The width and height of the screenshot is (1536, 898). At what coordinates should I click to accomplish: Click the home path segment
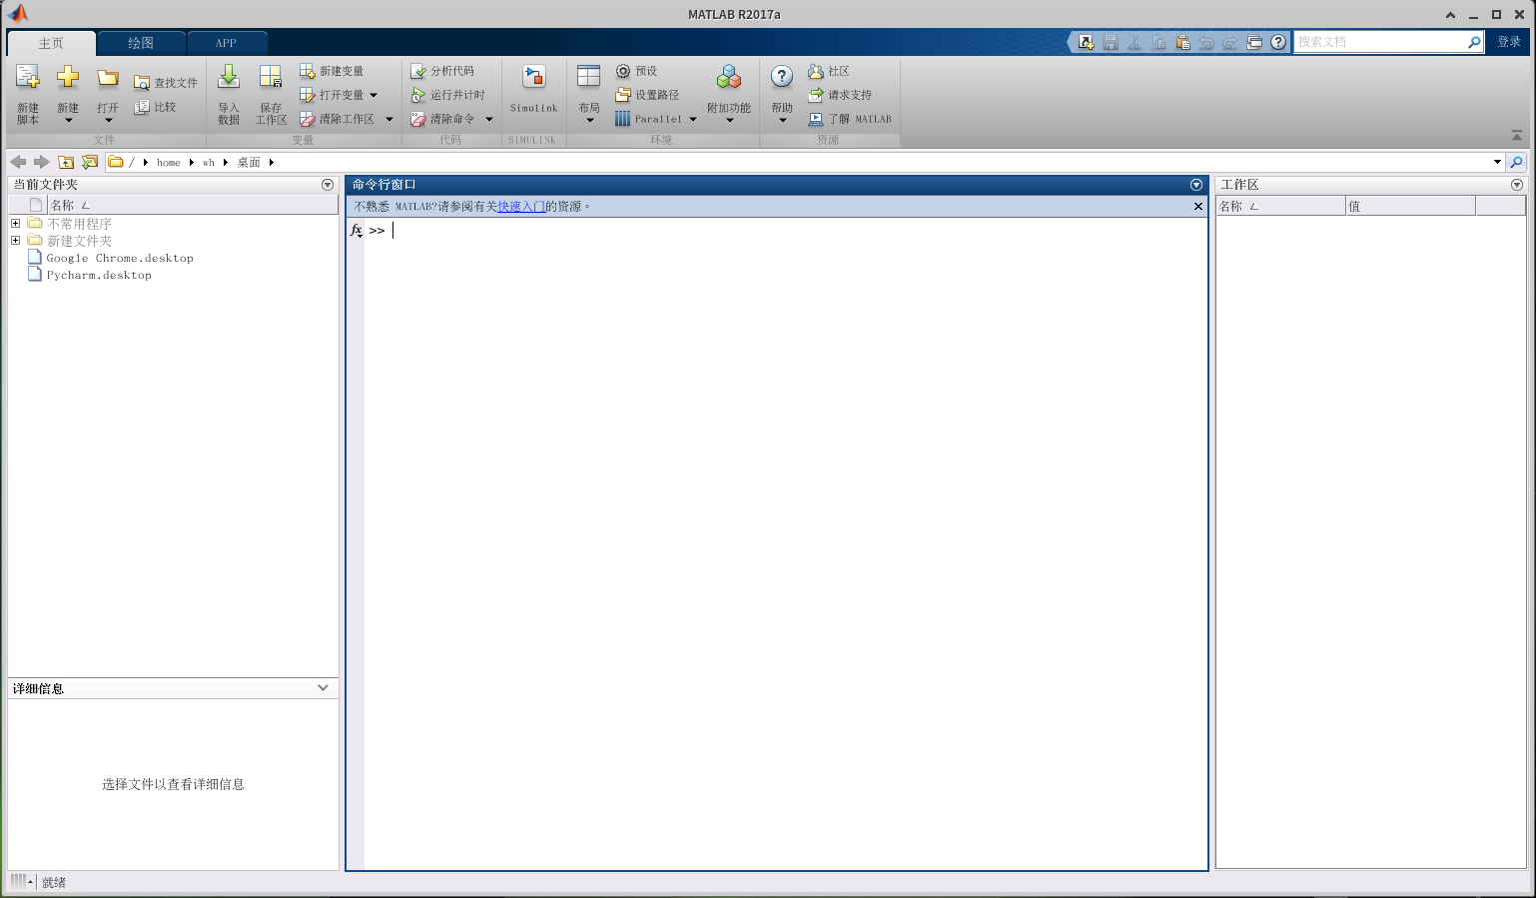(x=169, y=162)
